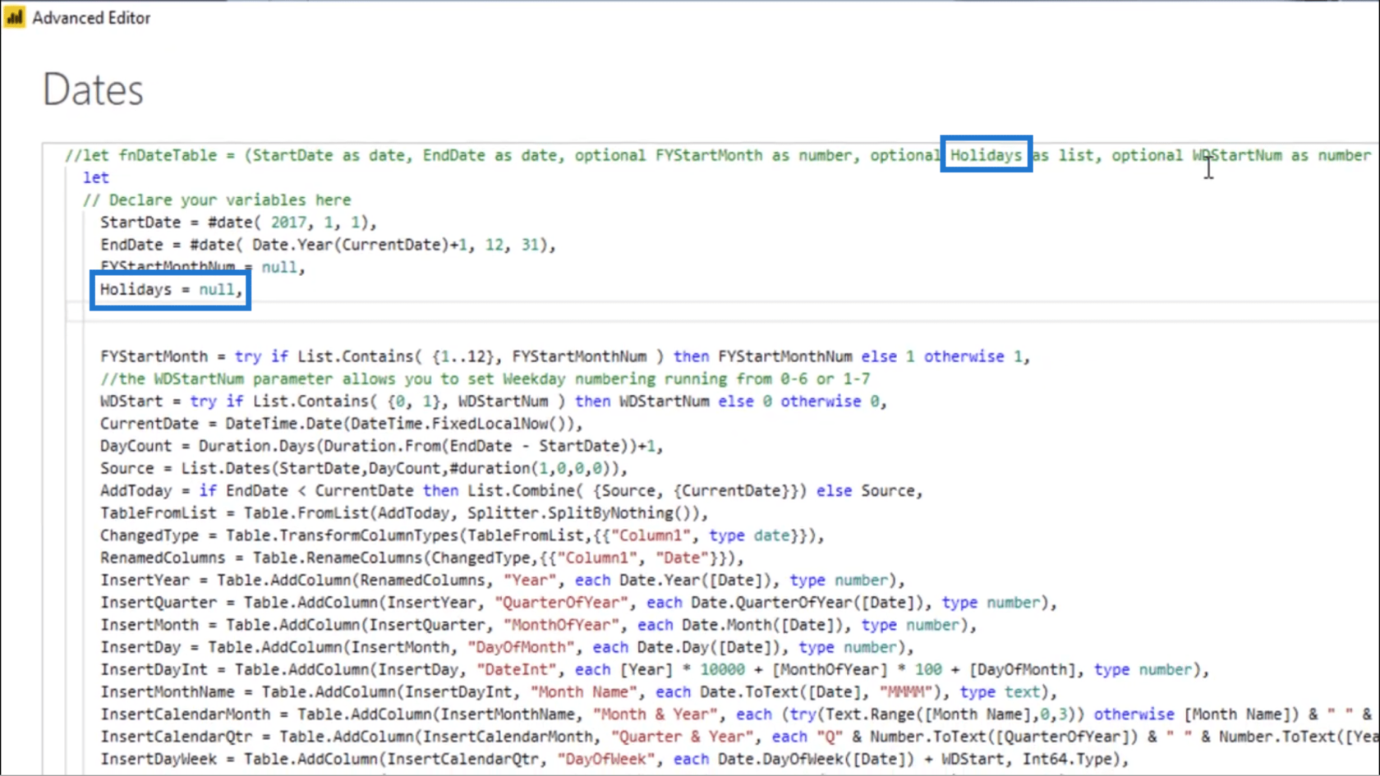1380x776 pixels.
Task: Click the 'Advanced Editor' window title
Action: pos(91,18)
